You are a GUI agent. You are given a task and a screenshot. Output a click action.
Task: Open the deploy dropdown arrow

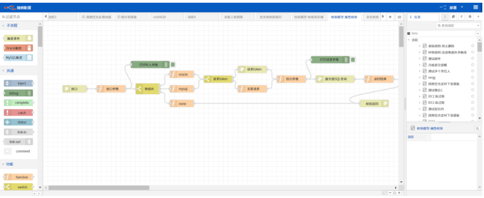pos(462,7)
